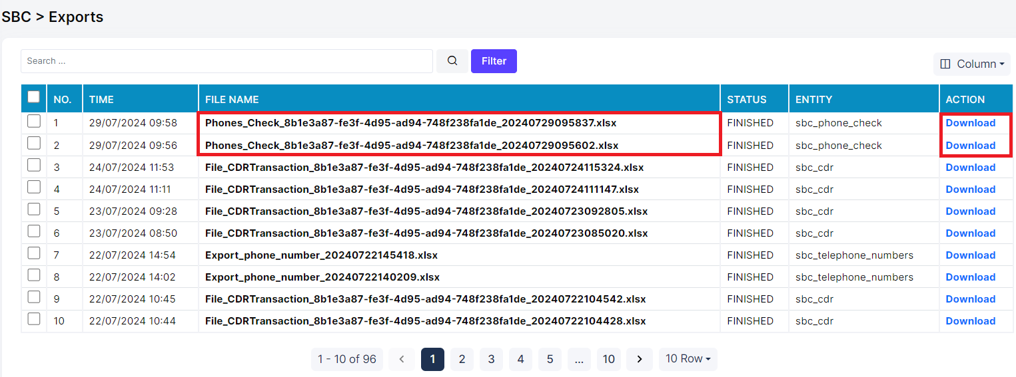Enable the checkbox for row 9

pyautogui.click(x=33, y=297)
